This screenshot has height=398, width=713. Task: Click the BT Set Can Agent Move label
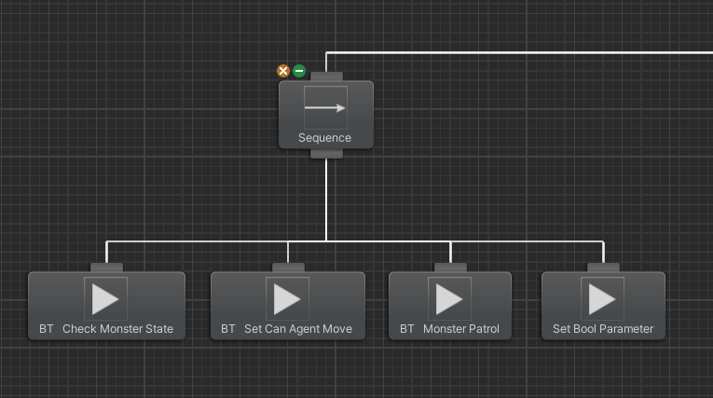point(286,329)
